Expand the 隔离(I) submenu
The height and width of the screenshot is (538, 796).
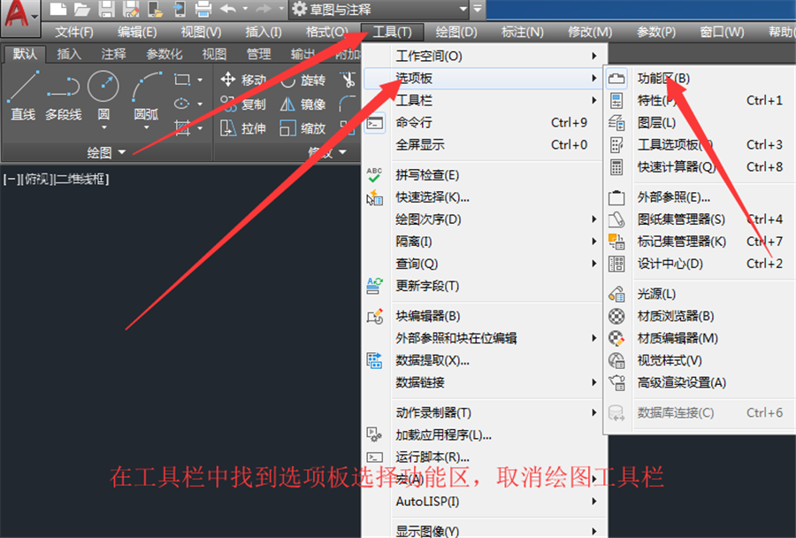485,242
